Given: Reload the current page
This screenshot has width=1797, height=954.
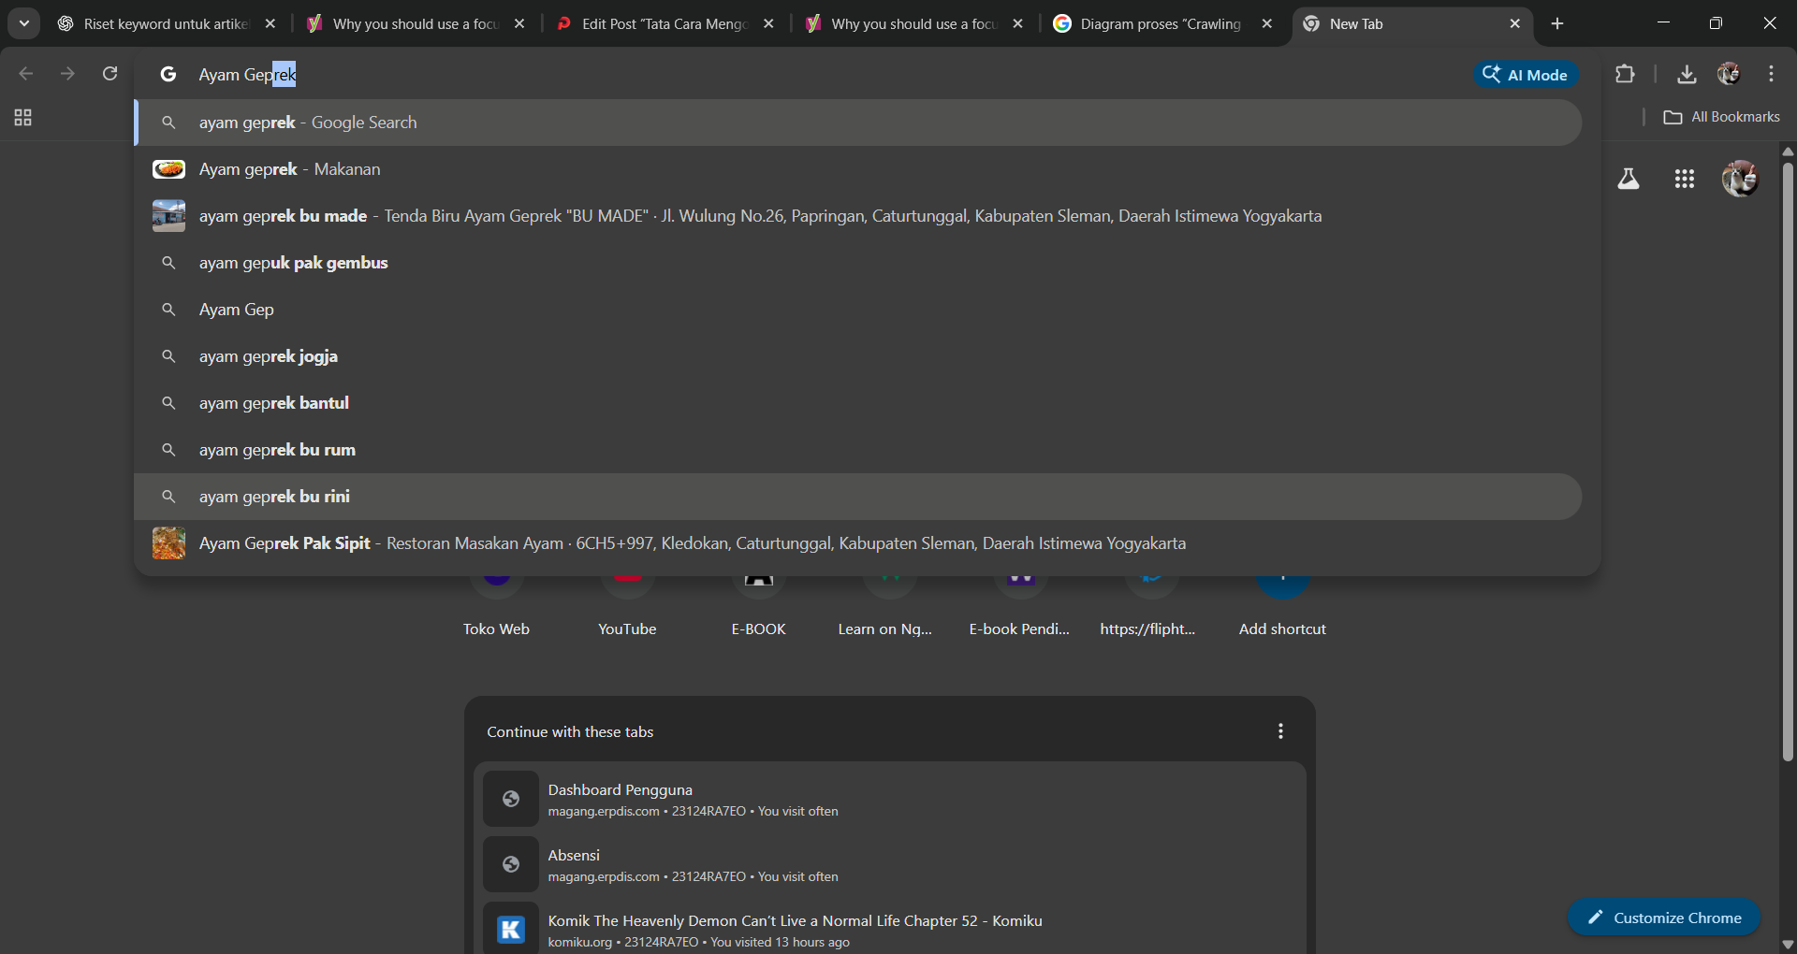Looking at the screenshot, I should click(x=110, y=74).
